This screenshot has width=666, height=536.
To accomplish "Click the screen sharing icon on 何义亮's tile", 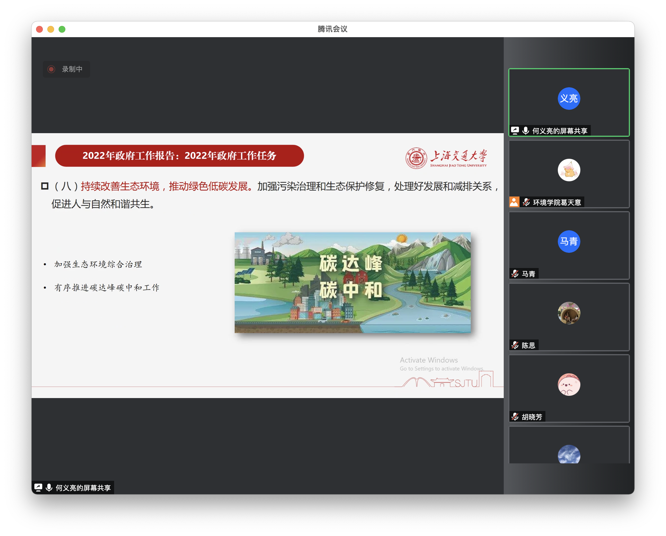I will click(x=515, y=131).
